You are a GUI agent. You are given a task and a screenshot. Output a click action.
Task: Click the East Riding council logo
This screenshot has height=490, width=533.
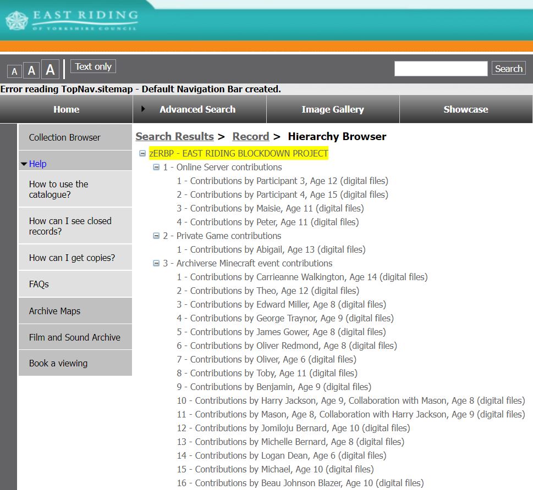(x=72, y=20)
